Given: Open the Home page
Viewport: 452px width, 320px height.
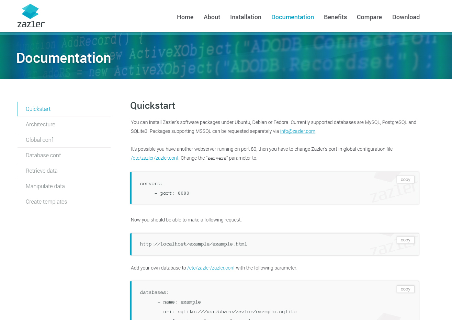Looking at the screenshot, I should pyautogui.click(x=185, y=17).
